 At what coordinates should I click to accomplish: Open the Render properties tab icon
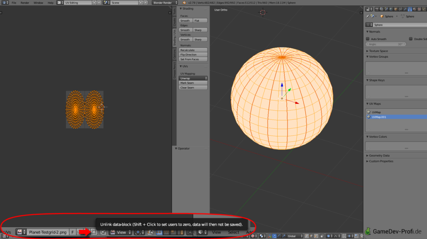point(377,9)
